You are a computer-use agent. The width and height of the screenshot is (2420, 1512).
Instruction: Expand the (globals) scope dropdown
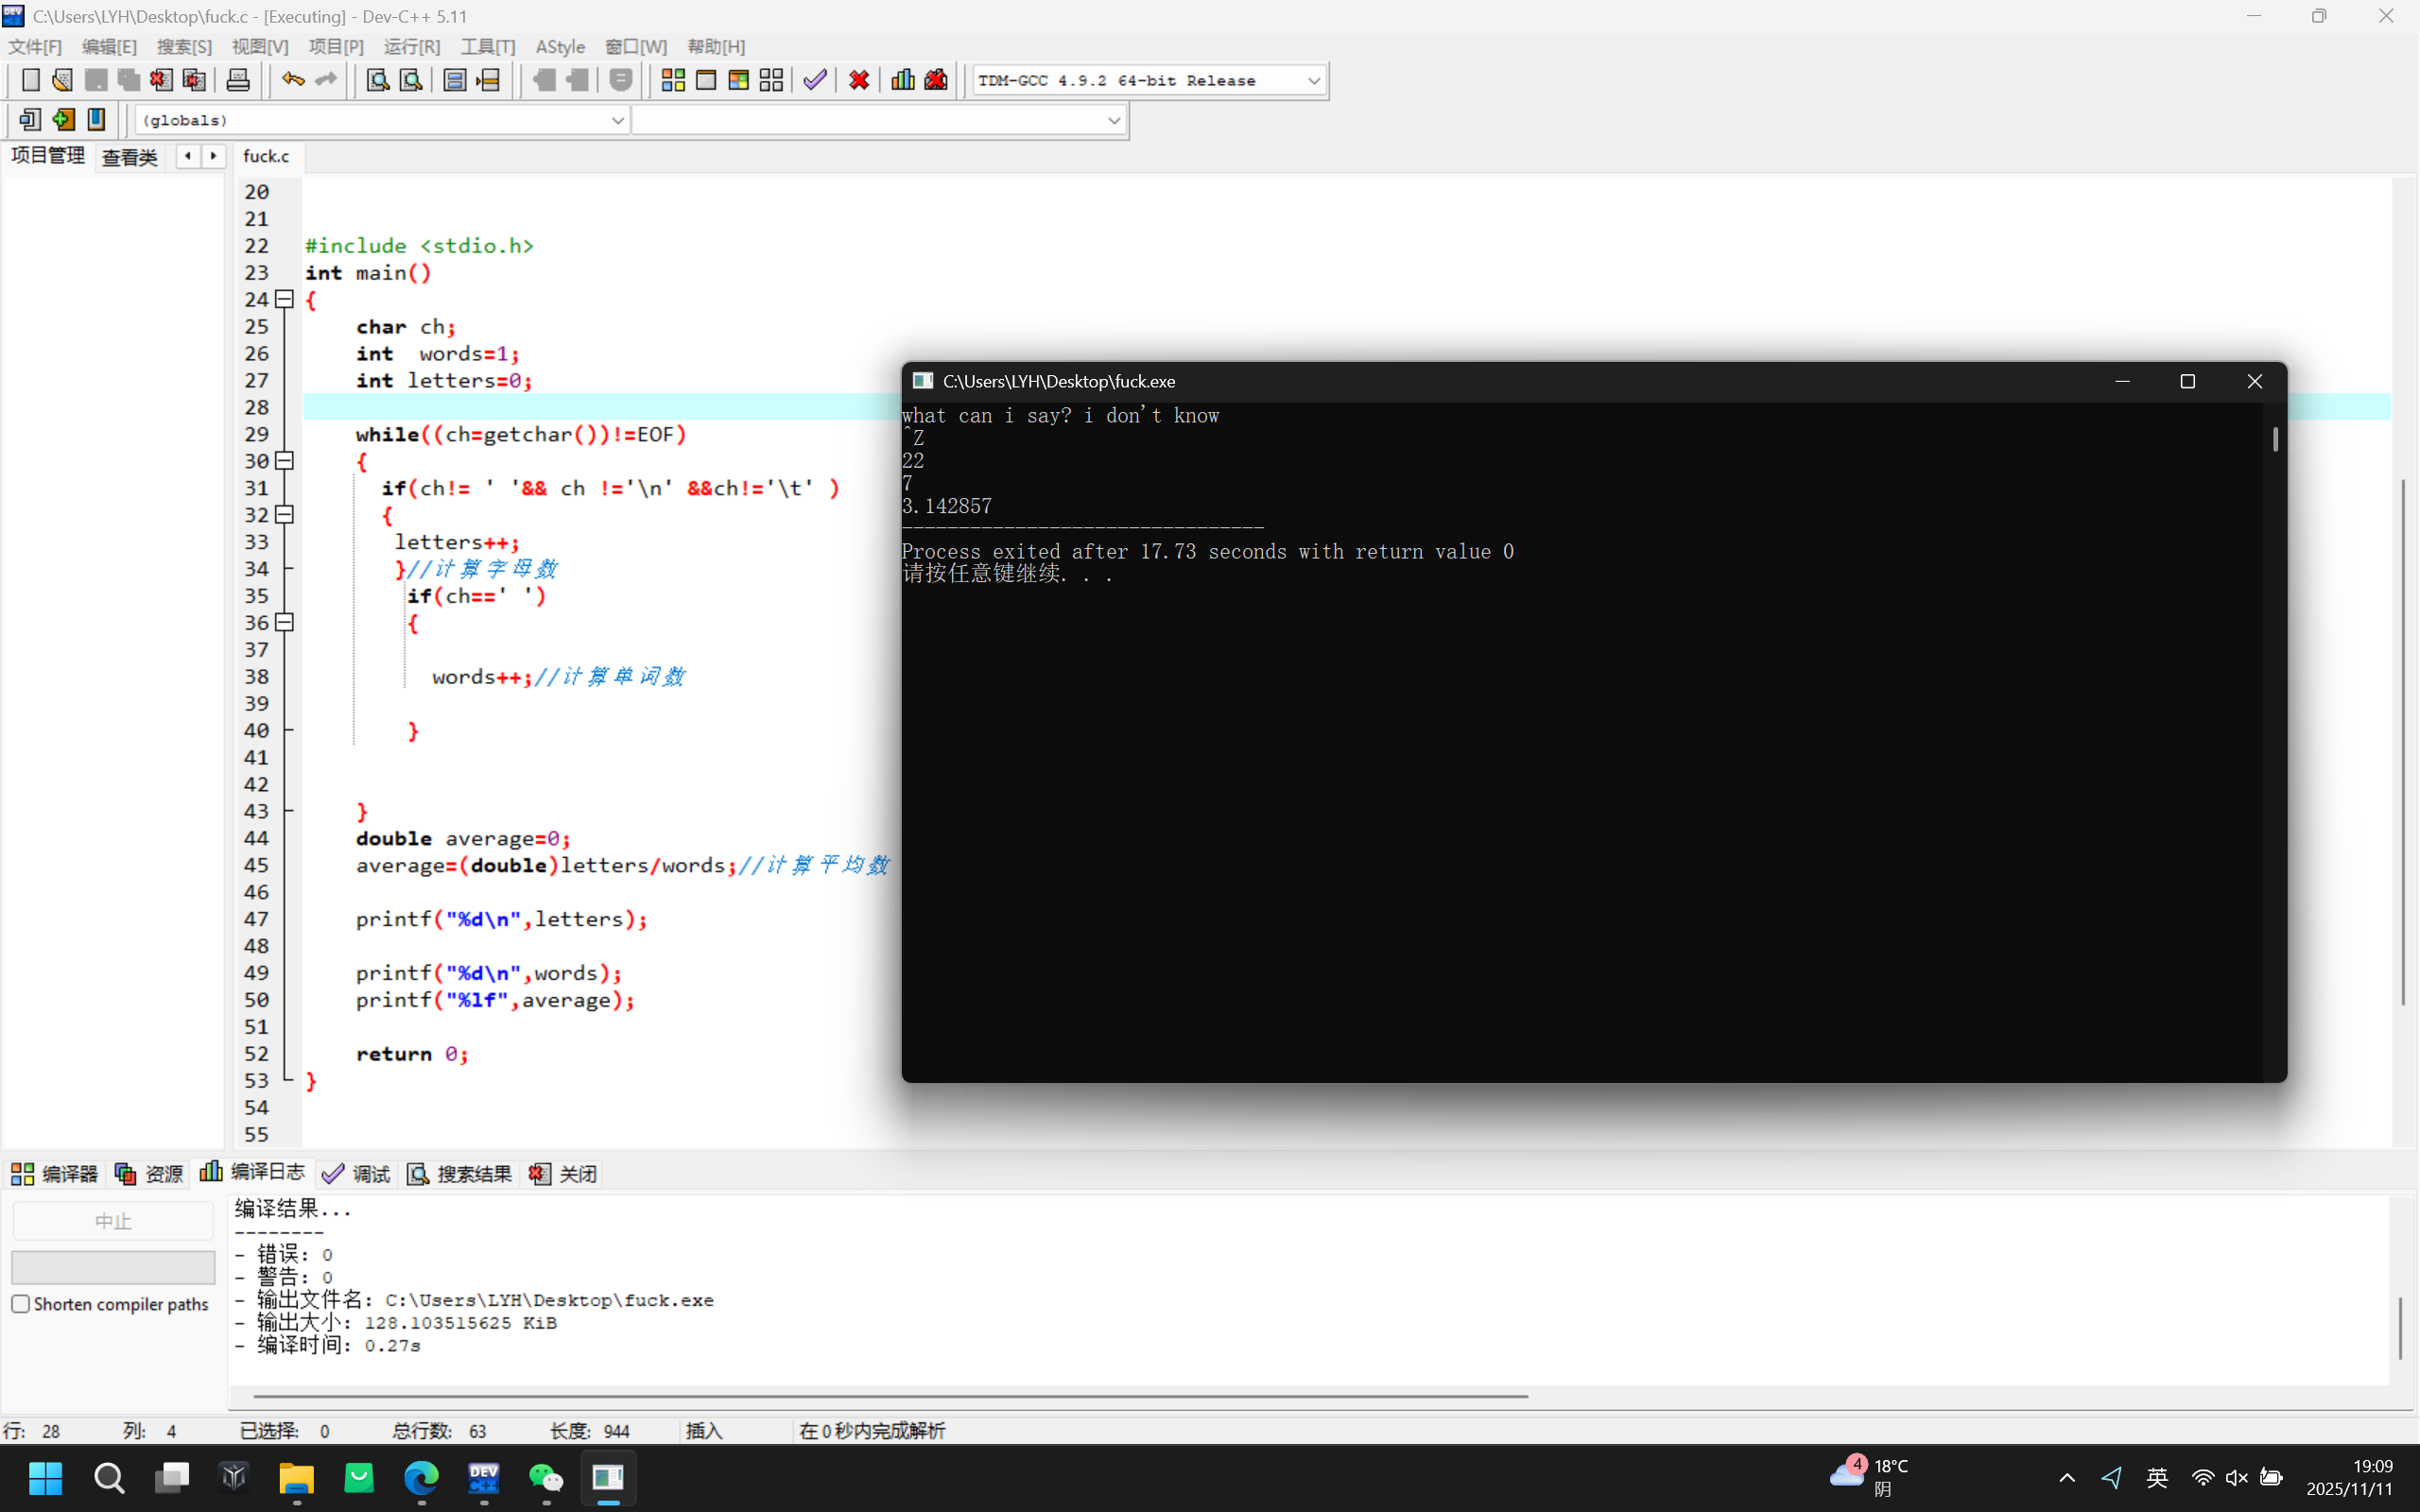point(617,120)
